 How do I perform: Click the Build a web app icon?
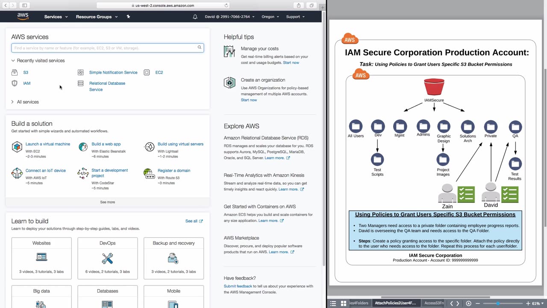pos(83,147)
